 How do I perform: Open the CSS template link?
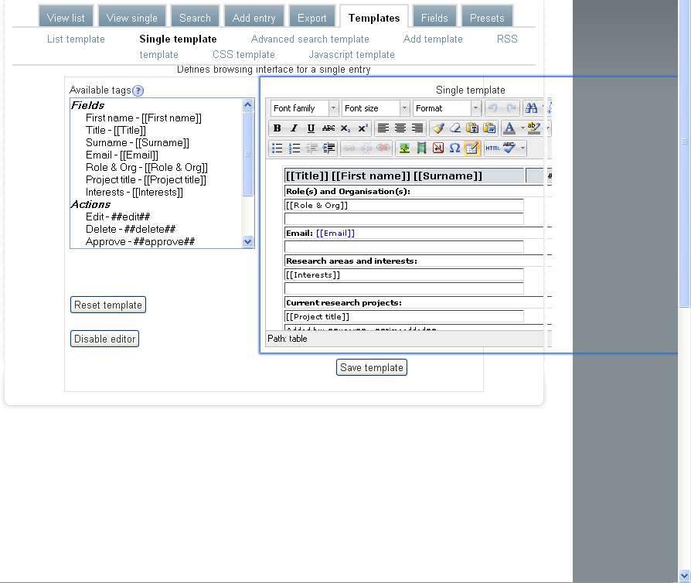(243, 55)
